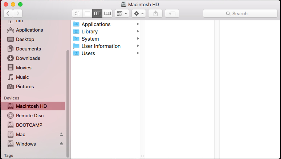This screenshot has width=281, height=159.
Task: Expand the Users folder via its arrow
Action: click(138, 53)
